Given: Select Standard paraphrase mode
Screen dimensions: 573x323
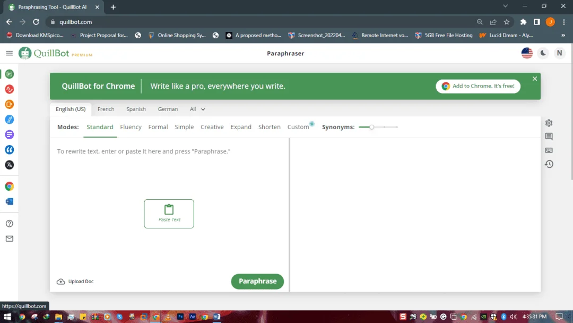Looking at the screenshot, I should point(100,127).
